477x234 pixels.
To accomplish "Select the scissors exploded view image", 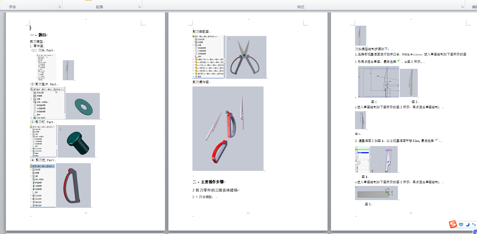I will coord(228,129).
